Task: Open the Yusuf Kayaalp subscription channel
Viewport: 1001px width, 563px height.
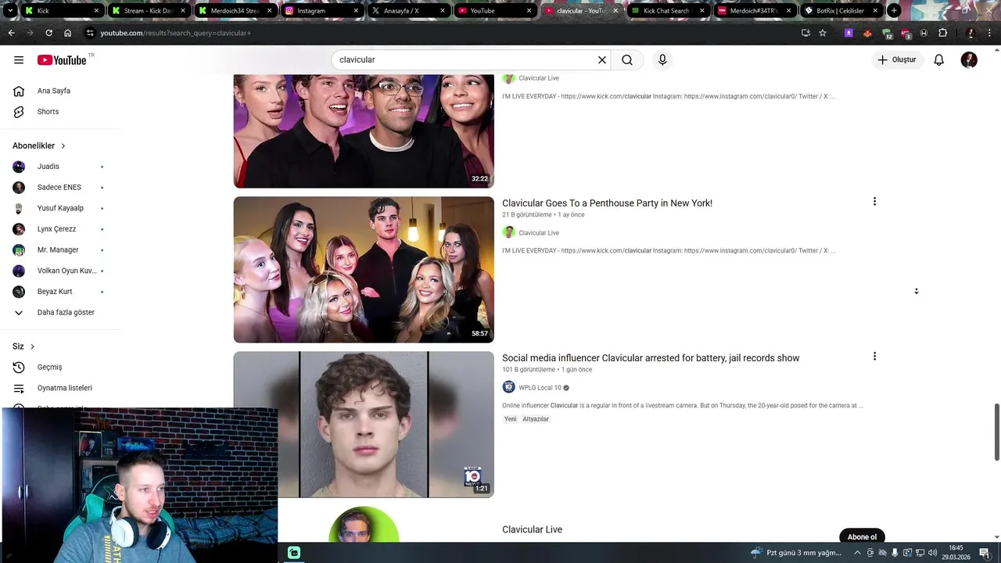Action: 59,208
